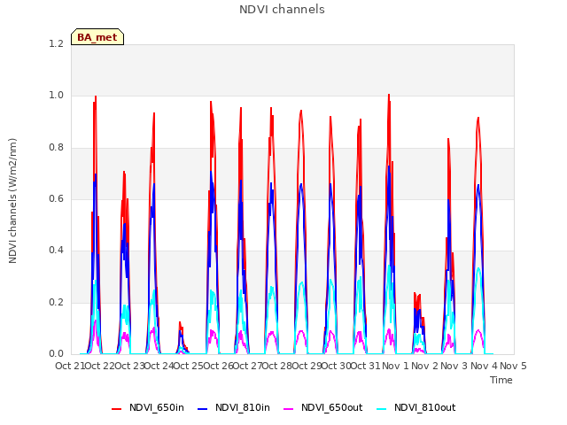Select the NDVI_810out legend label
This screenshot has width=567, height=425.
(x=425, y=407)
